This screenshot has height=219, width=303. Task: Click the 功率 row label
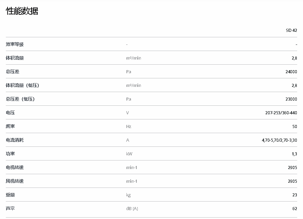(x=10, y=154)
